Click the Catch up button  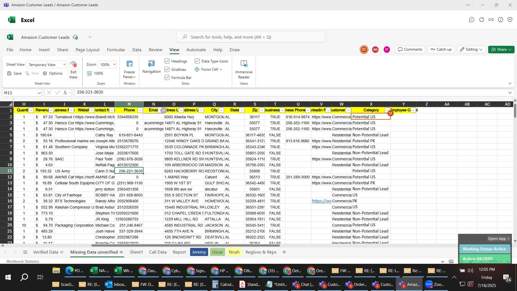441,50
